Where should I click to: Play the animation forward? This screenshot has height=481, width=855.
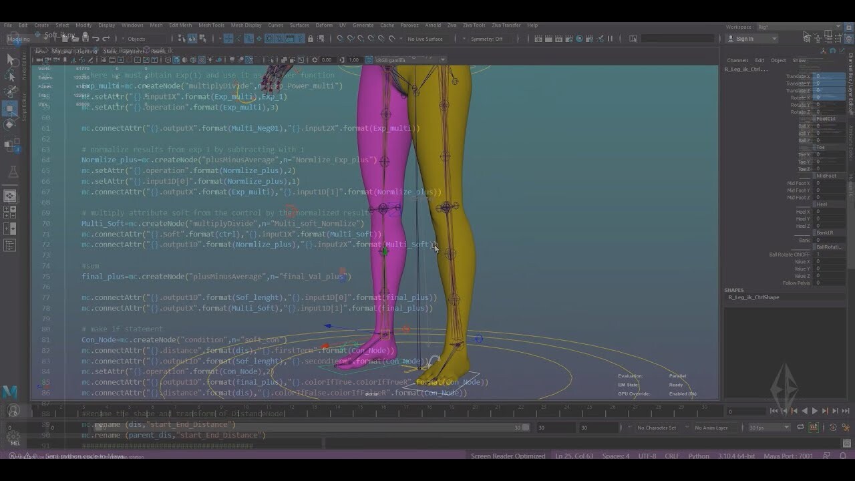[815, 411]
